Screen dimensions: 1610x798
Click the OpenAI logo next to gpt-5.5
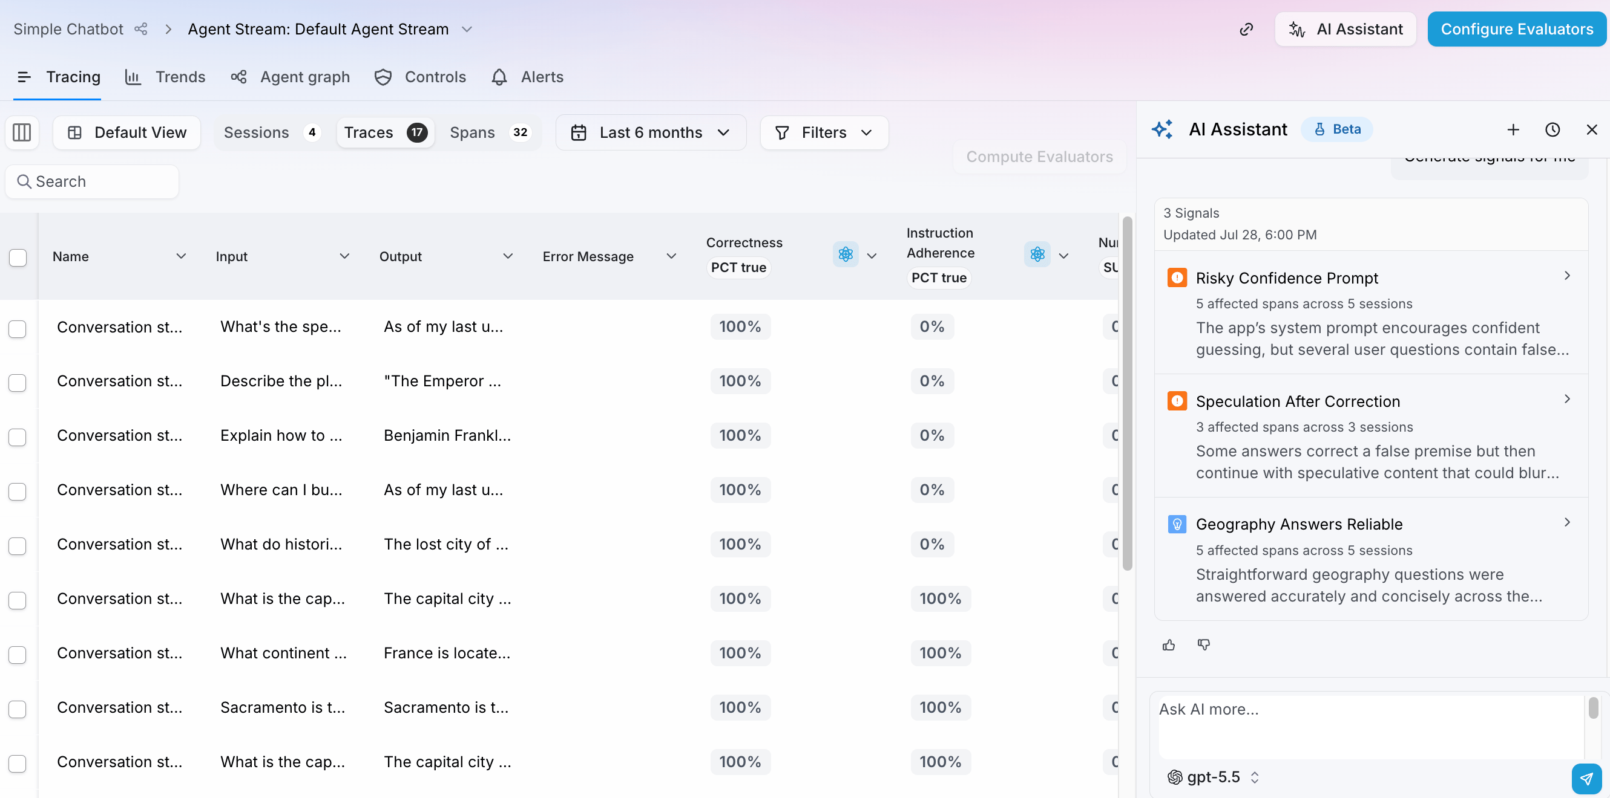[x=1175, y=777]
